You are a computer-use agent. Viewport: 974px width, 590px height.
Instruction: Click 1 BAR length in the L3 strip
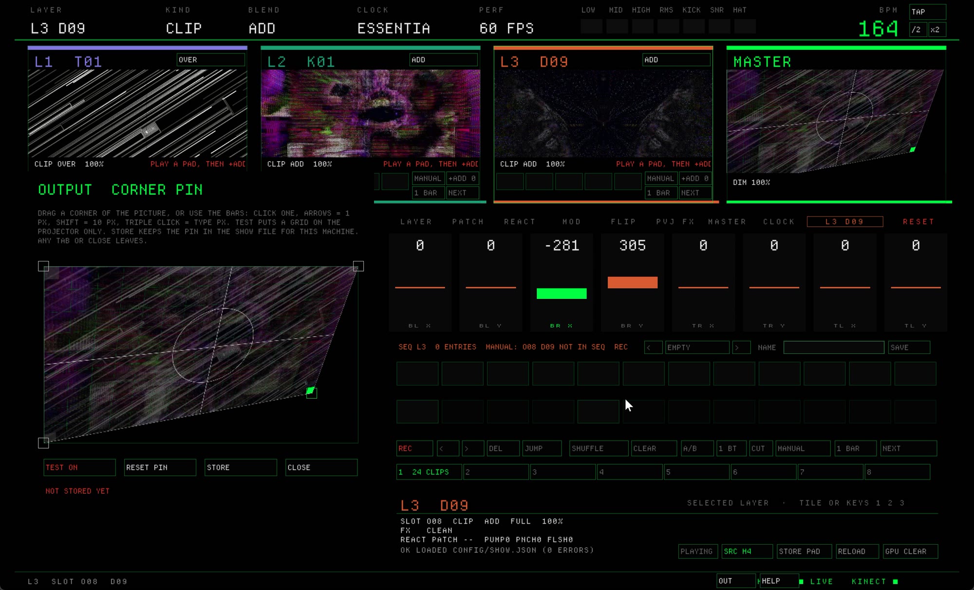click(661, 193)
